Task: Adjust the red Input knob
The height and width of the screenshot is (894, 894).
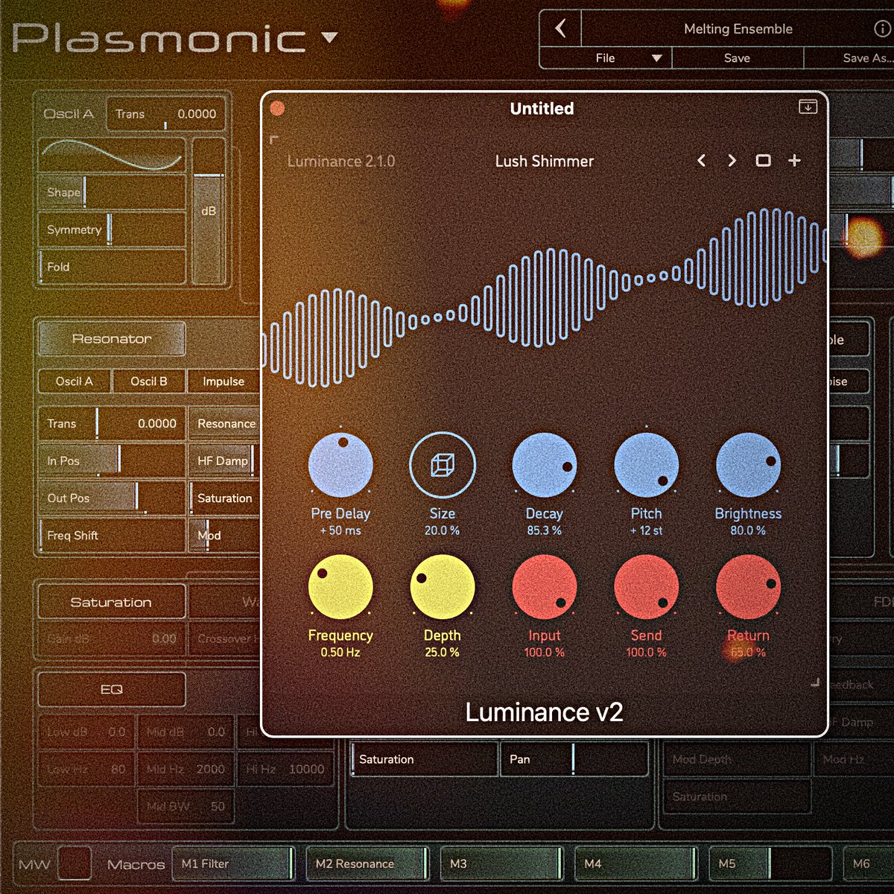Action: [545, 587]
